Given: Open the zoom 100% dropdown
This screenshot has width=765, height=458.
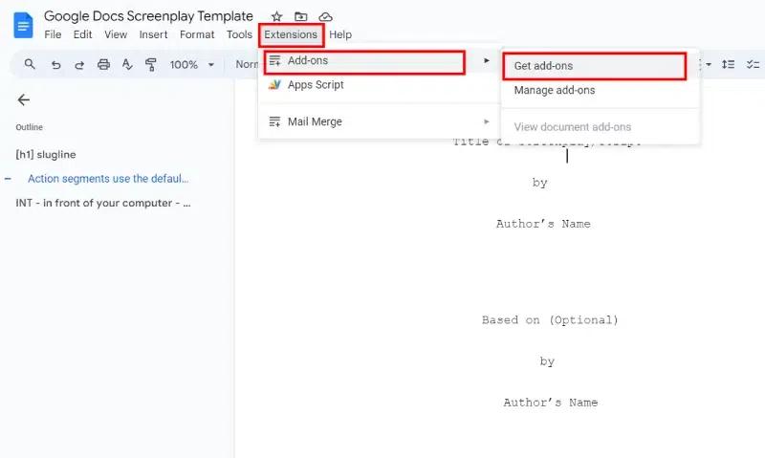Looking at the screenshot, I should pos(192,64).
